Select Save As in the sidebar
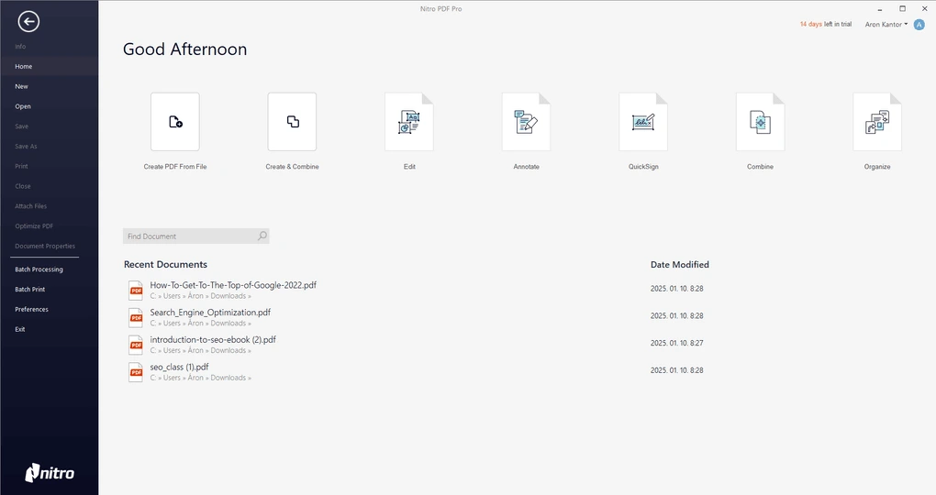 (26, 146)
